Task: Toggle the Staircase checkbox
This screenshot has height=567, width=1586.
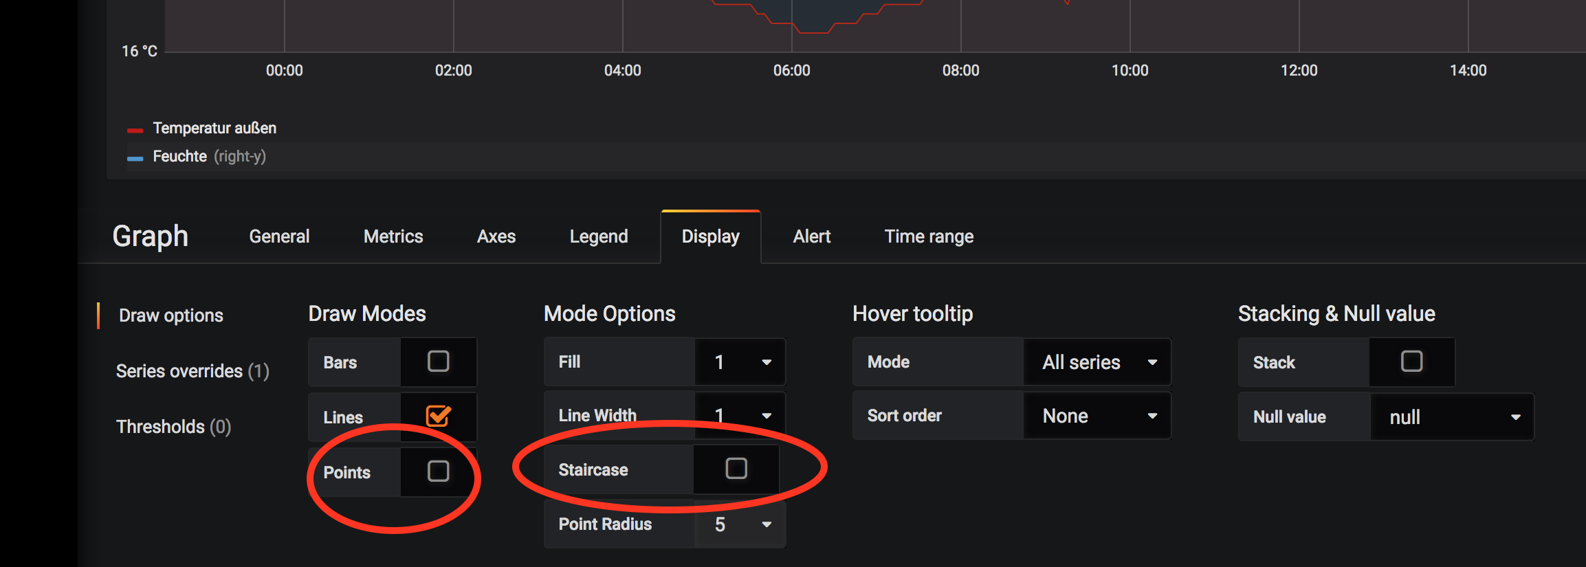Action: coord(736,469)
